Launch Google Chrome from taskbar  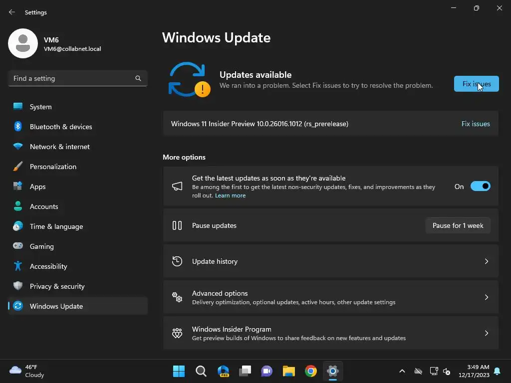coord(311,371)
